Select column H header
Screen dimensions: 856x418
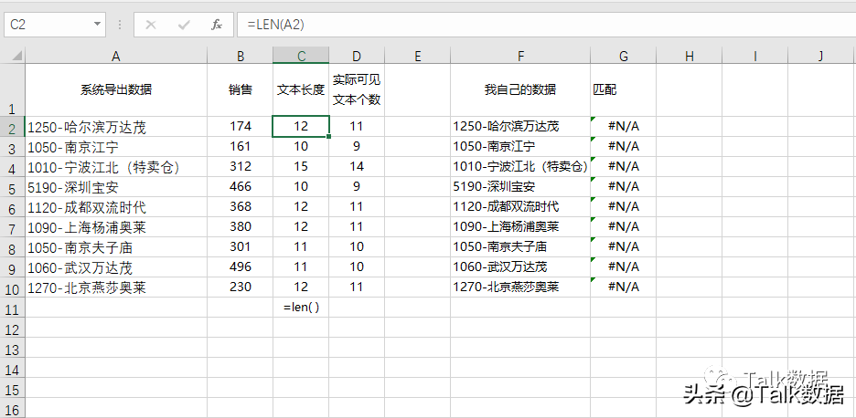pyautogui.click(x=690, y=56)
